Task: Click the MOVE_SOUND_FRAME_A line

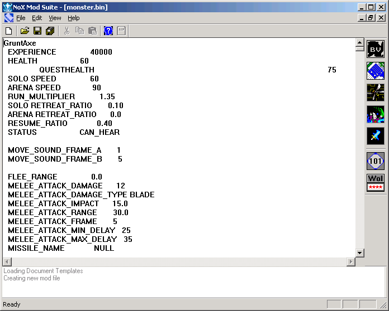Action: 64,150
